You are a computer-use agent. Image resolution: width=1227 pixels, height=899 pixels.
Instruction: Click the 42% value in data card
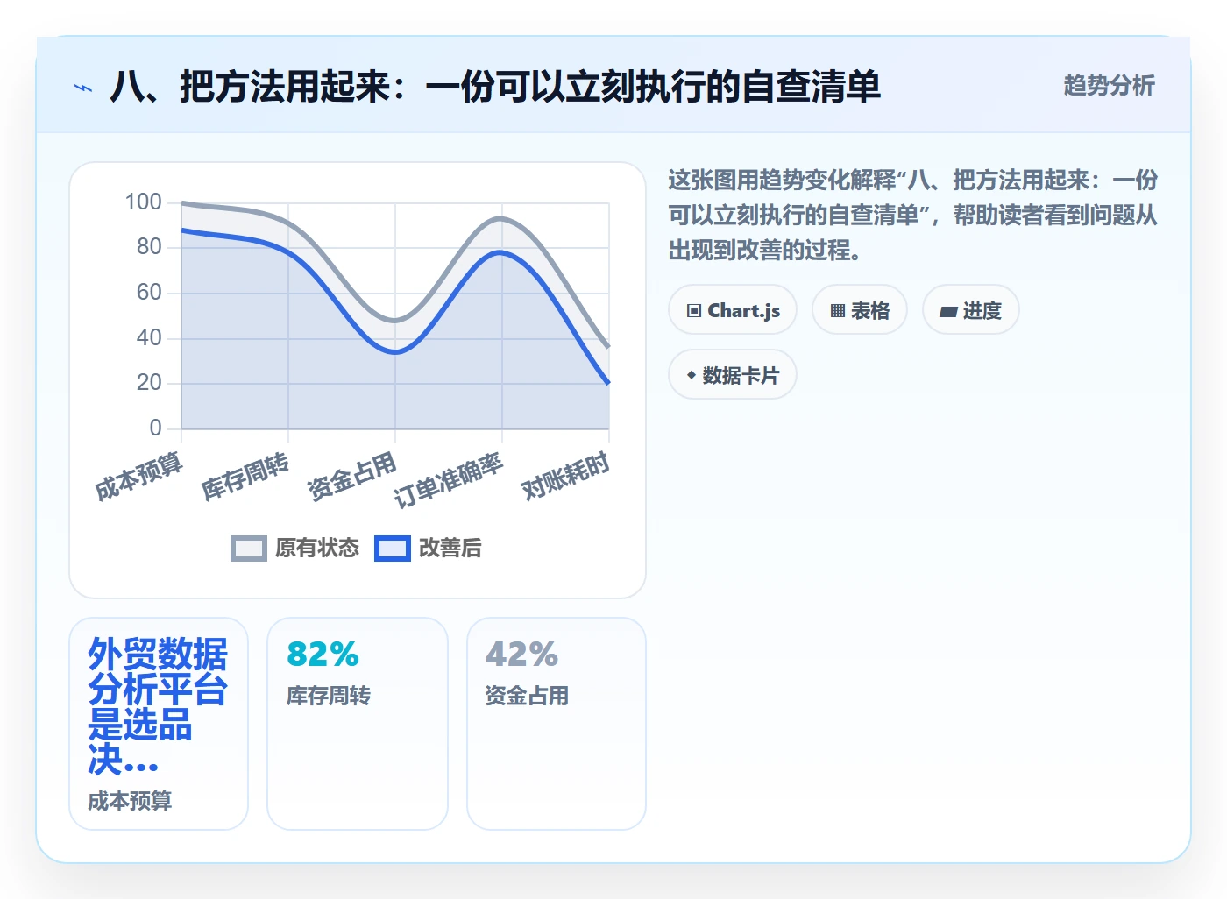click(521, 655)
